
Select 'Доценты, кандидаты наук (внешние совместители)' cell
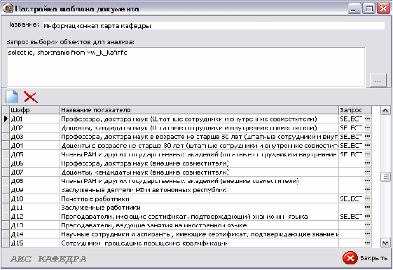(199, 172)
